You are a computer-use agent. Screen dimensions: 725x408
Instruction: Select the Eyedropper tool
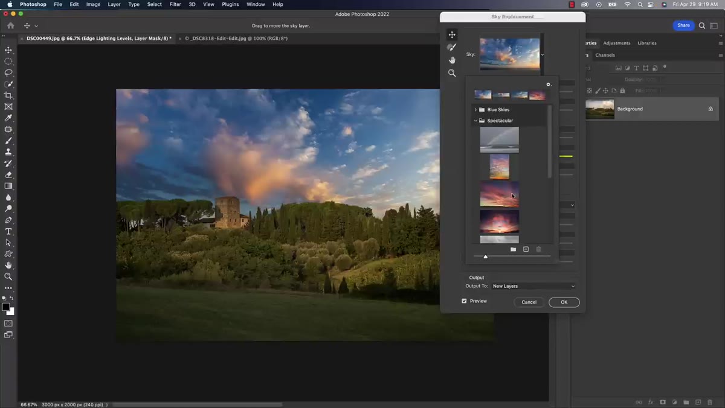[8, 118]
